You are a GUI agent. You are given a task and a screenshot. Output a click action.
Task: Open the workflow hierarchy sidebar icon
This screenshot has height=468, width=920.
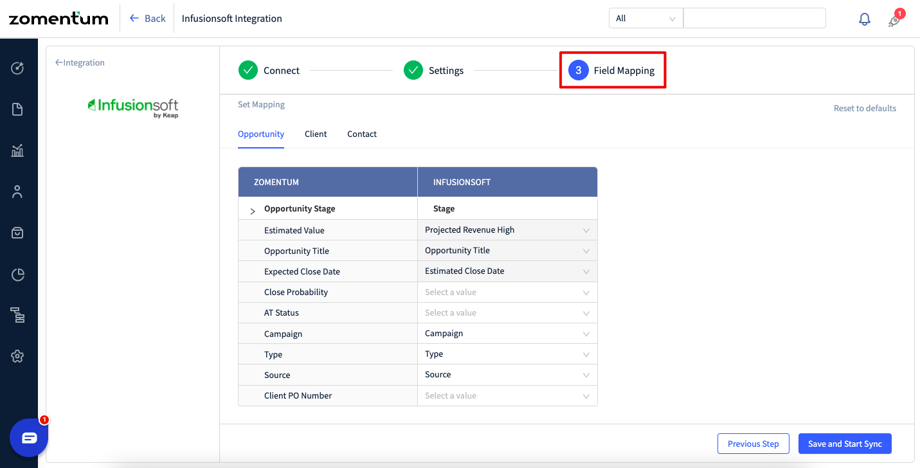17,315
